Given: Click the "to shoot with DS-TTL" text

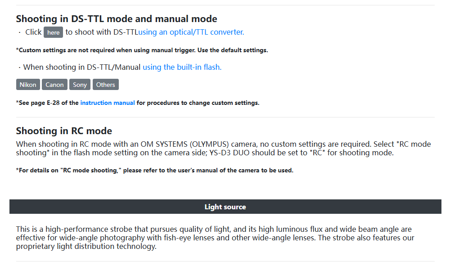Looking at the screenshot, I should click(x=101, y=32).
